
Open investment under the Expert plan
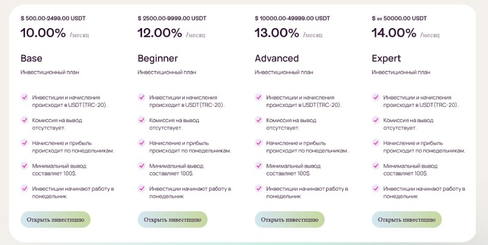point(406,219)
